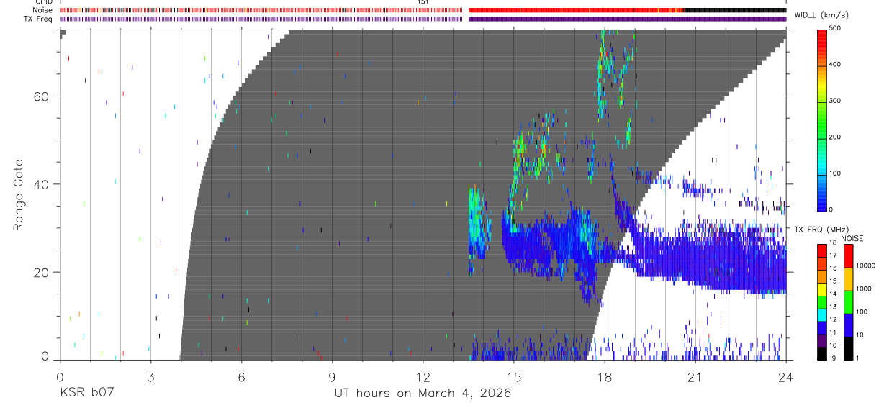Image resolution: width=884 pixels, height=408 pixels.
Task: Click x-axis tick label '21'
Action: (x=695, y=376)
